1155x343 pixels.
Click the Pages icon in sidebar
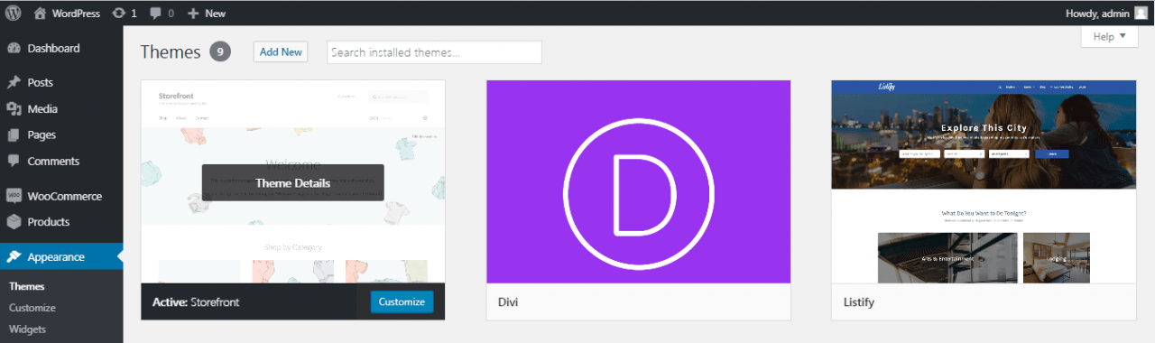pyautogui.click(x=14, y=134)
